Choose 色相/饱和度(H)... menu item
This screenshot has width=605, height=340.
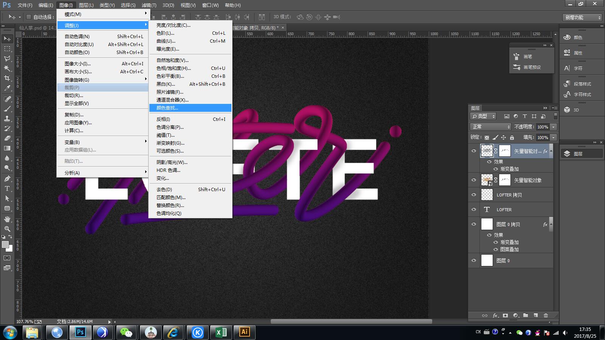[x=190, y=68]
